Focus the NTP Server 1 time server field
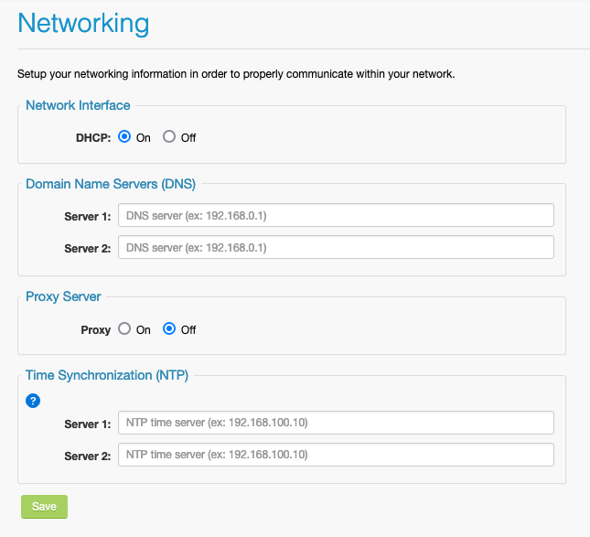The image size is (590, 537). tap(336, 423)
